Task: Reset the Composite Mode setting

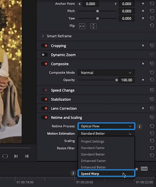Action: point(152,72)
